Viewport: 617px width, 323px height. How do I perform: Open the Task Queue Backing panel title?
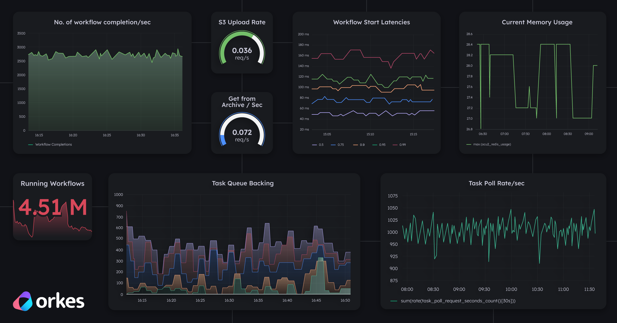[x=243, y=183]
